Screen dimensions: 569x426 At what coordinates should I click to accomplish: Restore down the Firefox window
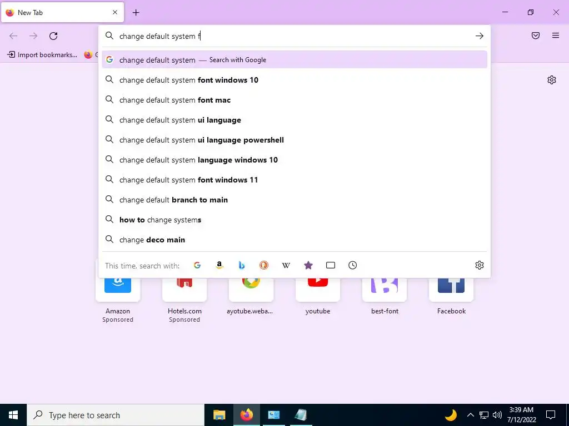[x=531, y=12]
